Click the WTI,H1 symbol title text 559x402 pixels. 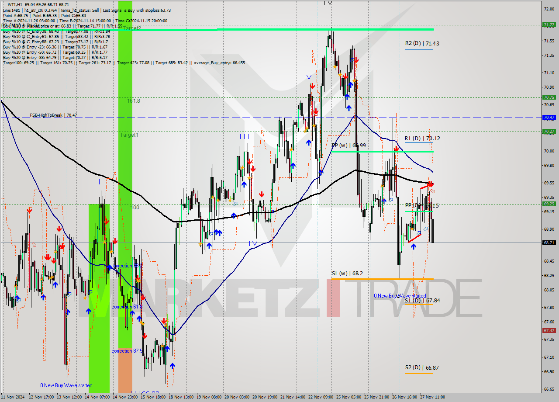[16, 4]
